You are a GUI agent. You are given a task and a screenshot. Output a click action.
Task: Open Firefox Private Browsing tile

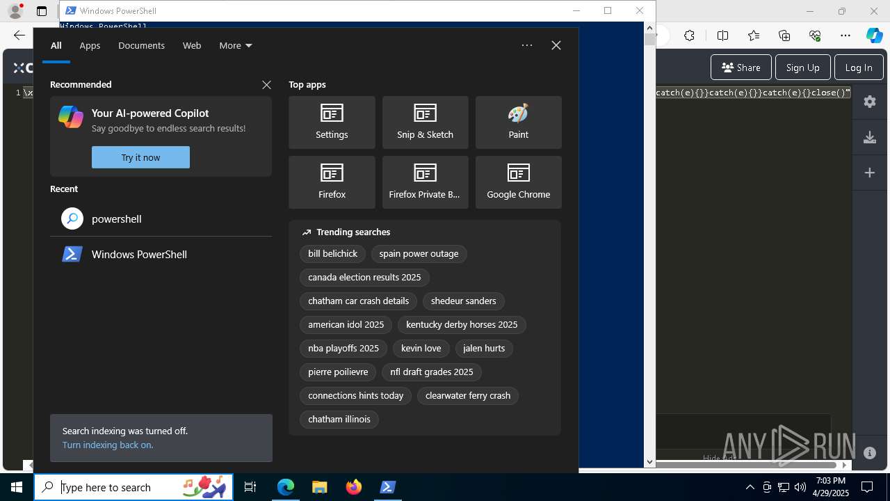(x=425, y=182)
